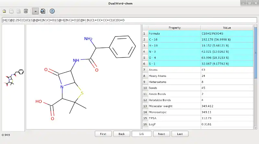Click the Back navigation button
Image resolution: width=259 pixels, height=144 pixels.
(122, 134)
